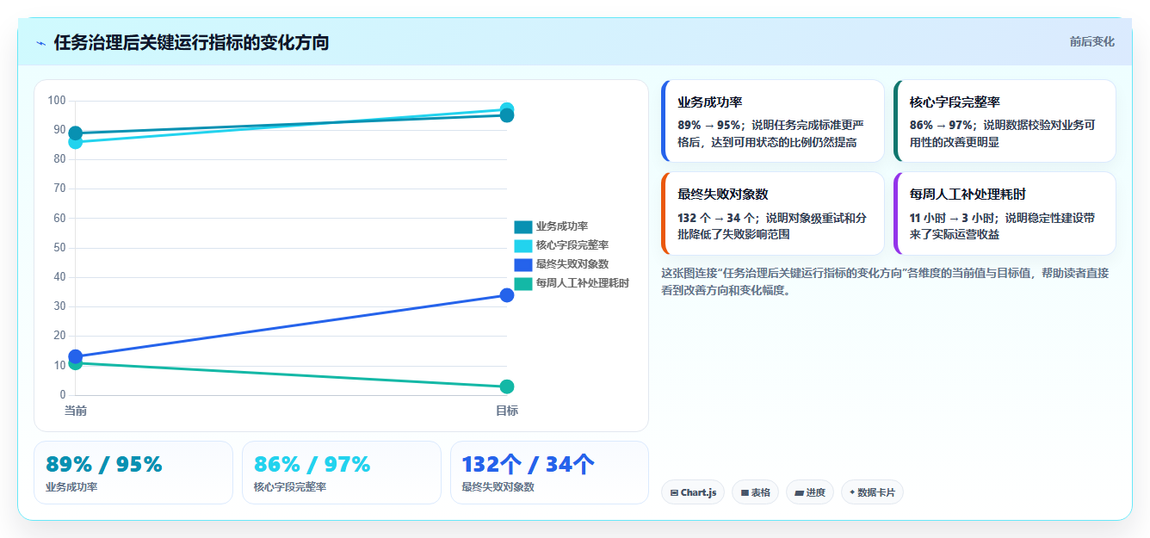Click the 前后变化 badge in the header
Image resolution: width=1150 pixels, height=538 pixels.
1091,41
